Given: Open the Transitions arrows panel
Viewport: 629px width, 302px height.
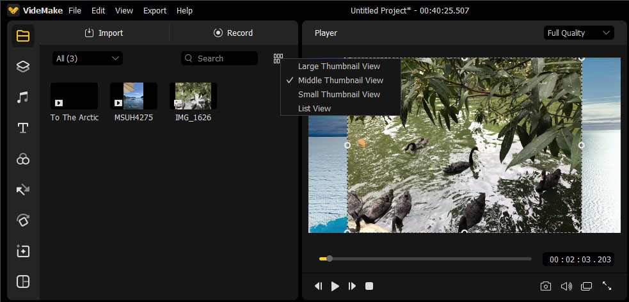Looking at the screenshot, I should click(23, 190).
